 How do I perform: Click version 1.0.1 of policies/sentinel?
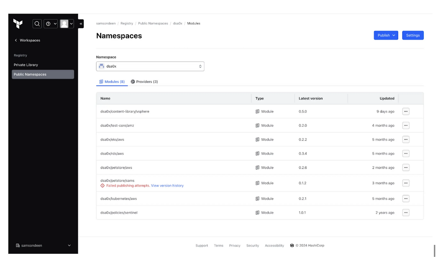302,213
